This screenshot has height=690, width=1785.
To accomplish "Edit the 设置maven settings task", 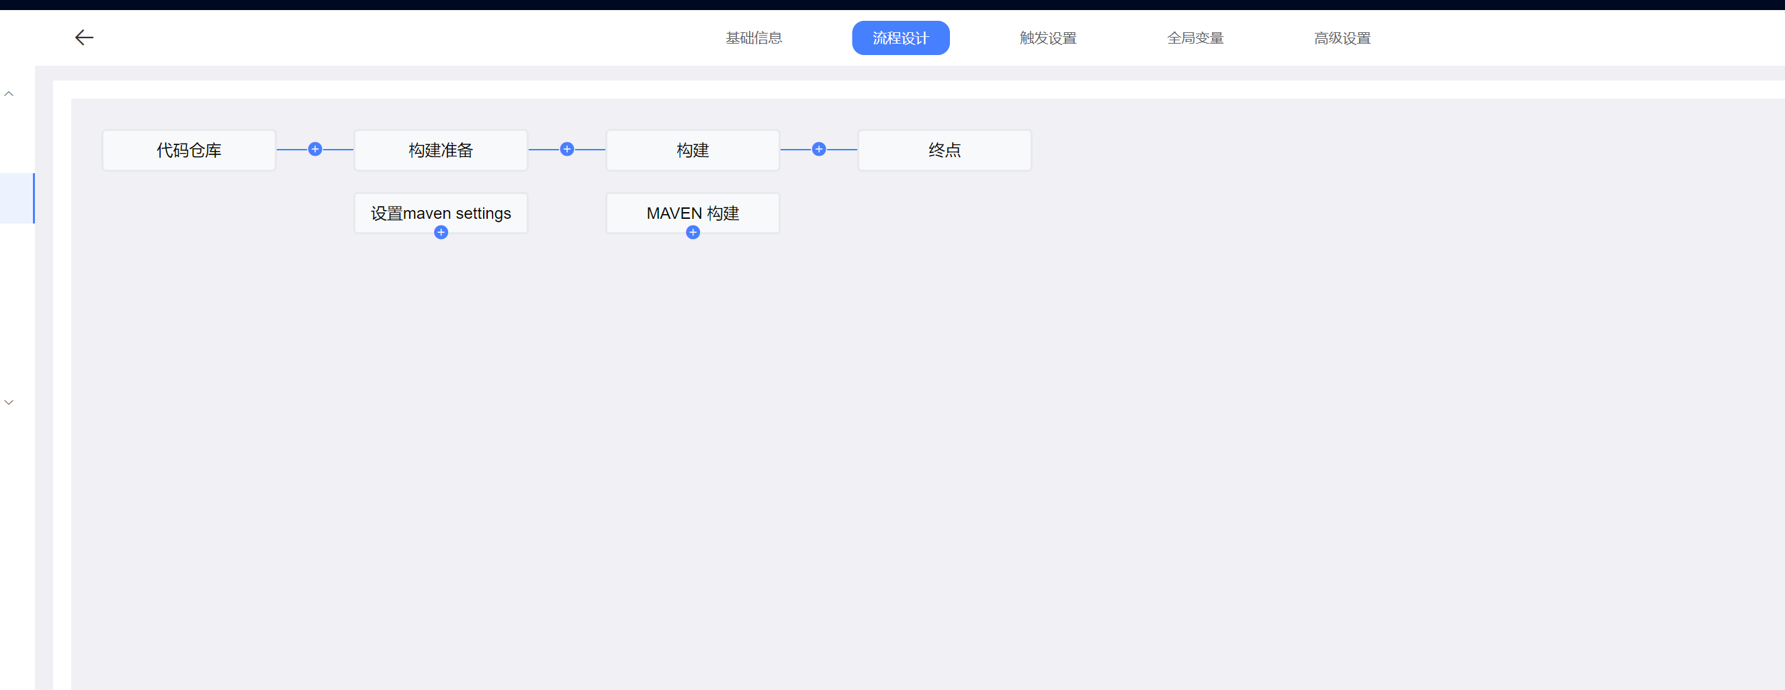I will pos(441,213).
